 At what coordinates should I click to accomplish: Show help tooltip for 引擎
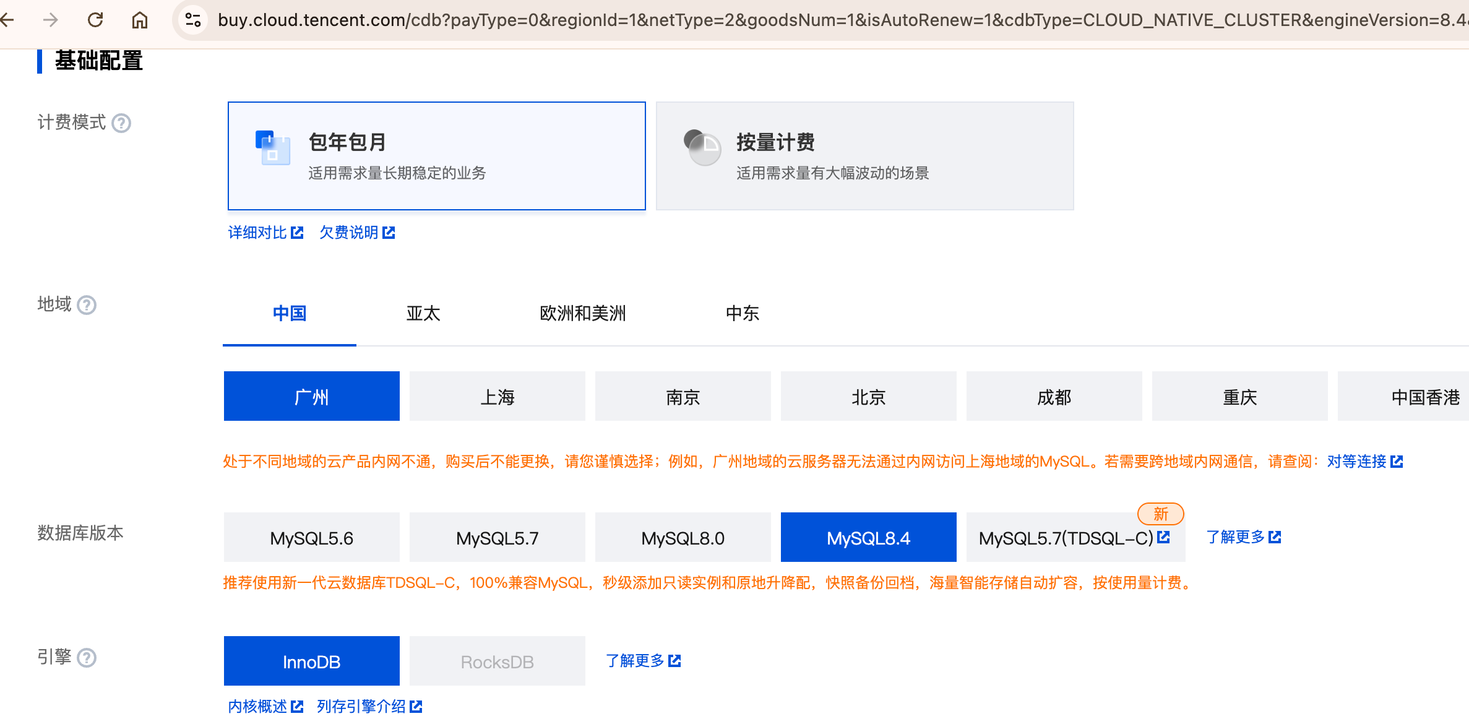(x=87, y=657)
